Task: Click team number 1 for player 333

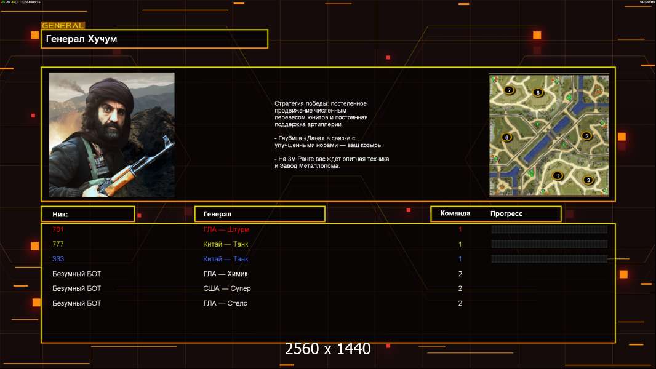Action: coord(460,259)
